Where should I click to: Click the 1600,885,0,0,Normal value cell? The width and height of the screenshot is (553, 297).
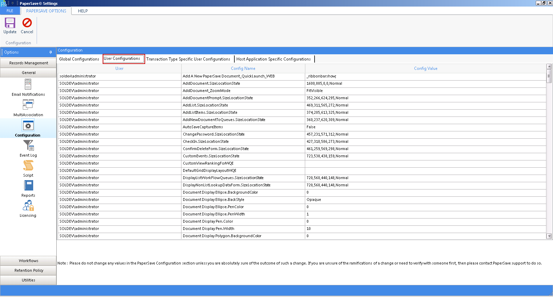[x=425, y=84]
